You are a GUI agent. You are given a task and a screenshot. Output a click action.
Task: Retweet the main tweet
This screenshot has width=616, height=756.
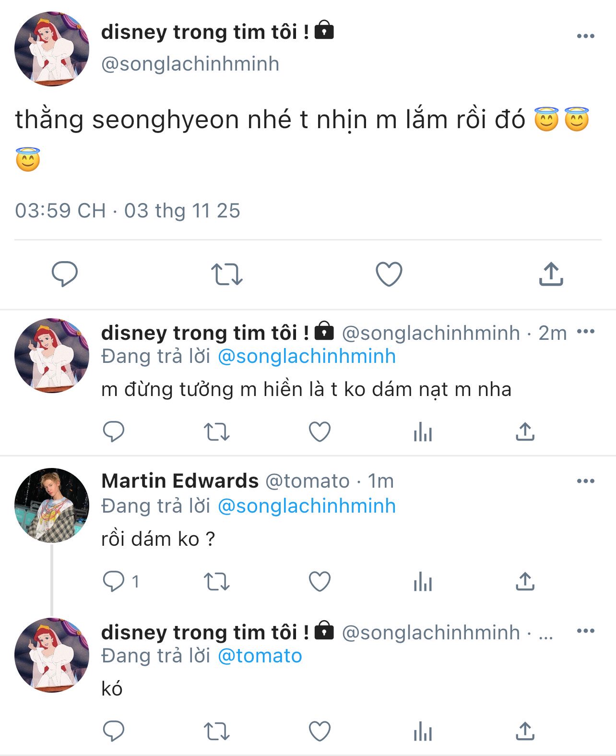pyautogui.click(x=227, y=274)
